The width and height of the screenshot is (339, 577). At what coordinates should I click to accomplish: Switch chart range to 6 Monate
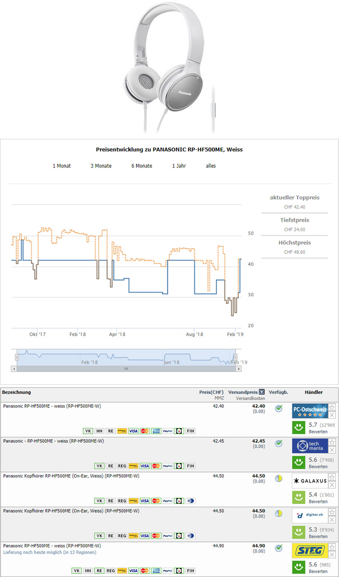[142, 166]
